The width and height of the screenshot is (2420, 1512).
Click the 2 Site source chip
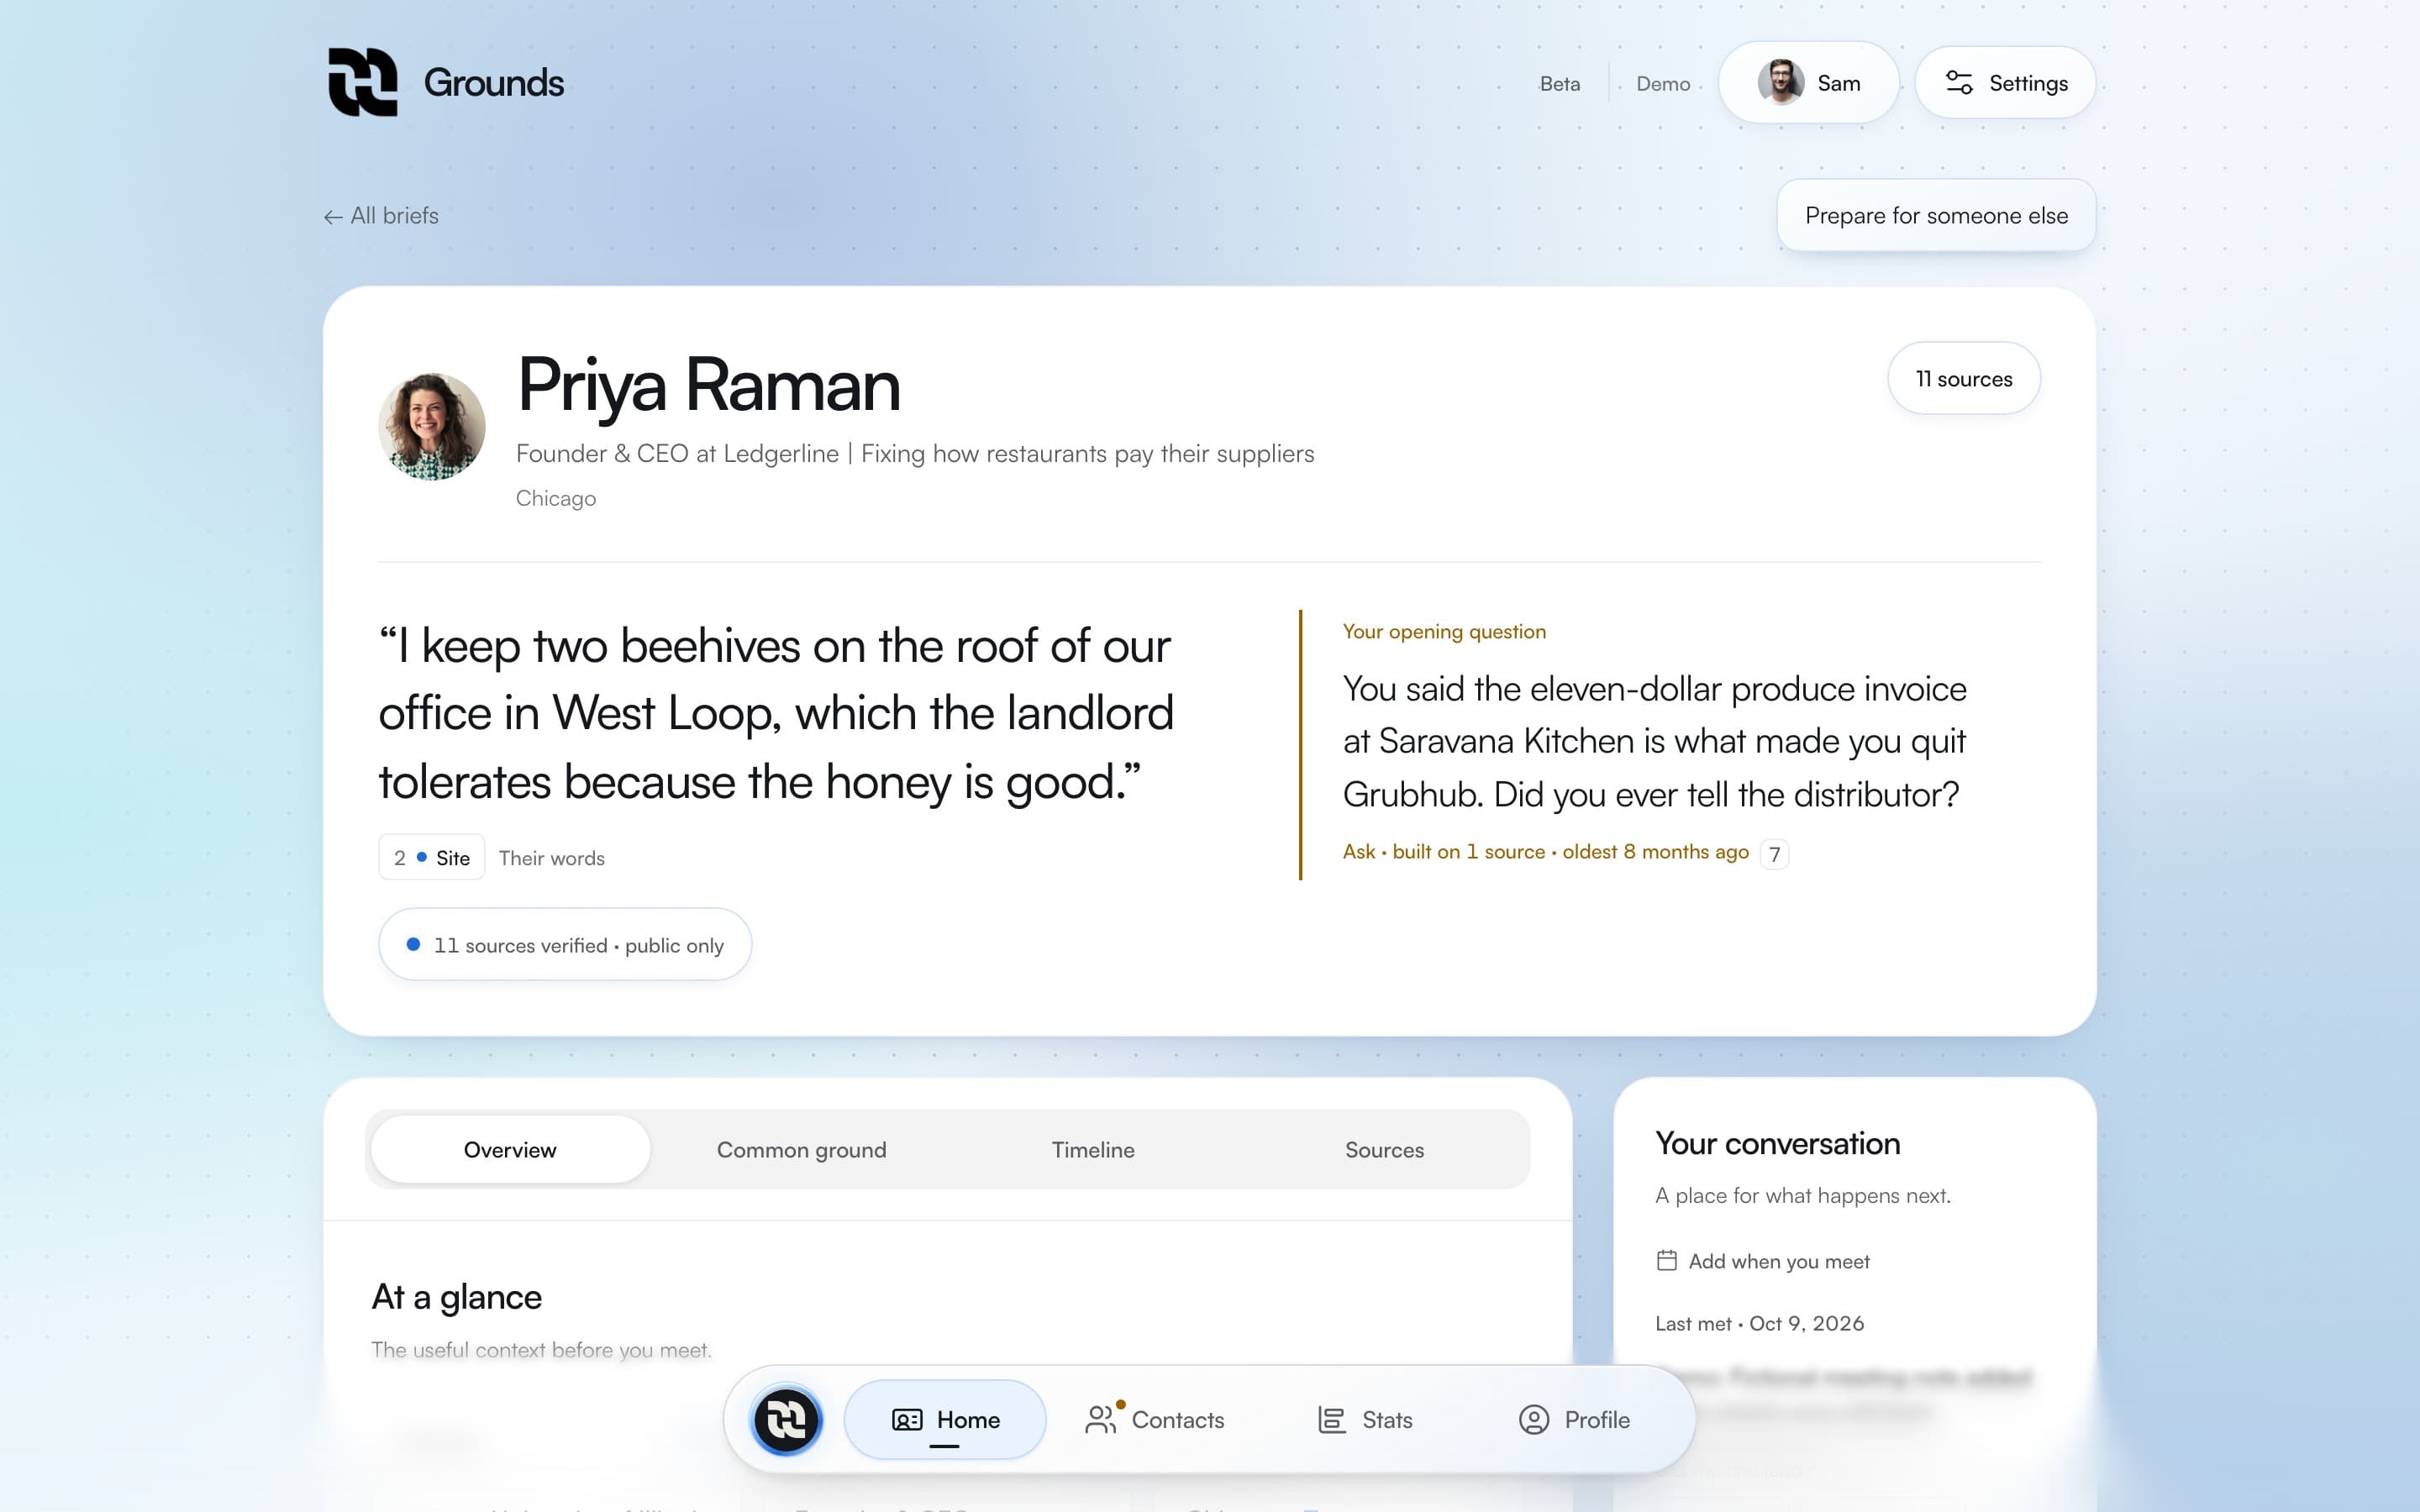(x=432, y=857)
